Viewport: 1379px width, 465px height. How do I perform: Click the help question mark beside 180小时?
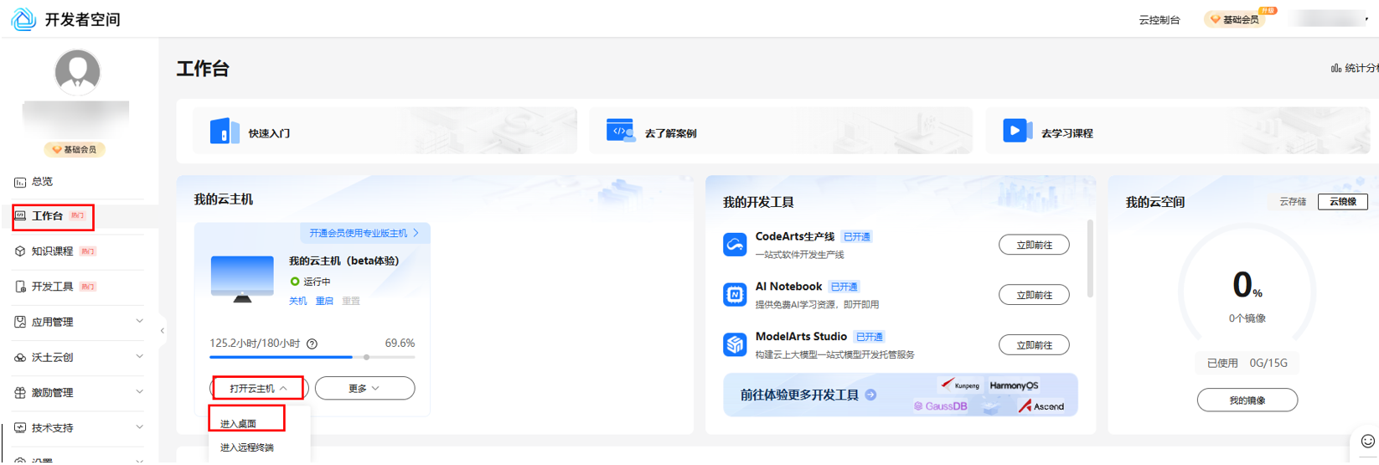point(312,344)
